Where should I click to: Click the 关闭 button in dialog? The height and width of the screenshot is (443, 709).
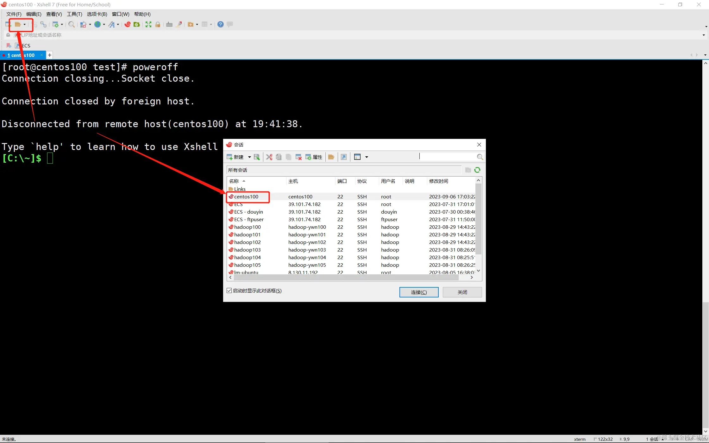(462, 292)
